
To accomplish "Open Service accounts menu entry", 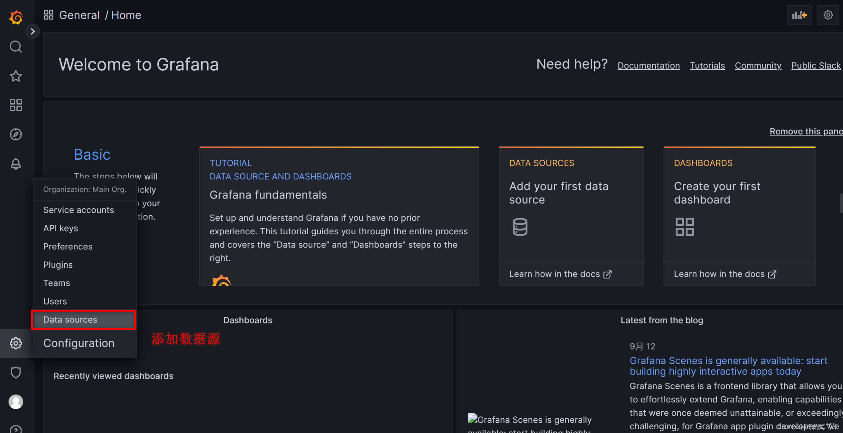I will tap(78, 210).
